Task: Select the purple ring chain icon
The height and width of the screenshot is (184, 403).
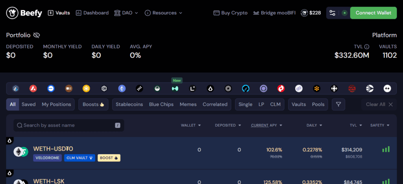Action: [x=263, y=89]
